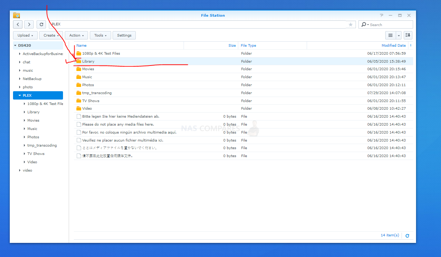Select the Photos folder icon in list
The height and width of the screenshot is (257, 441).
[x=79, y=85]
